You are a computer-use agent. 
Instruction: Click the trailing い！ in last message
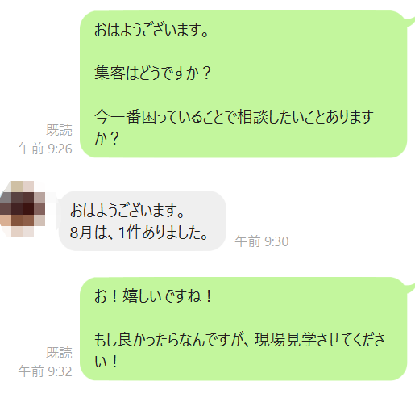106,361
